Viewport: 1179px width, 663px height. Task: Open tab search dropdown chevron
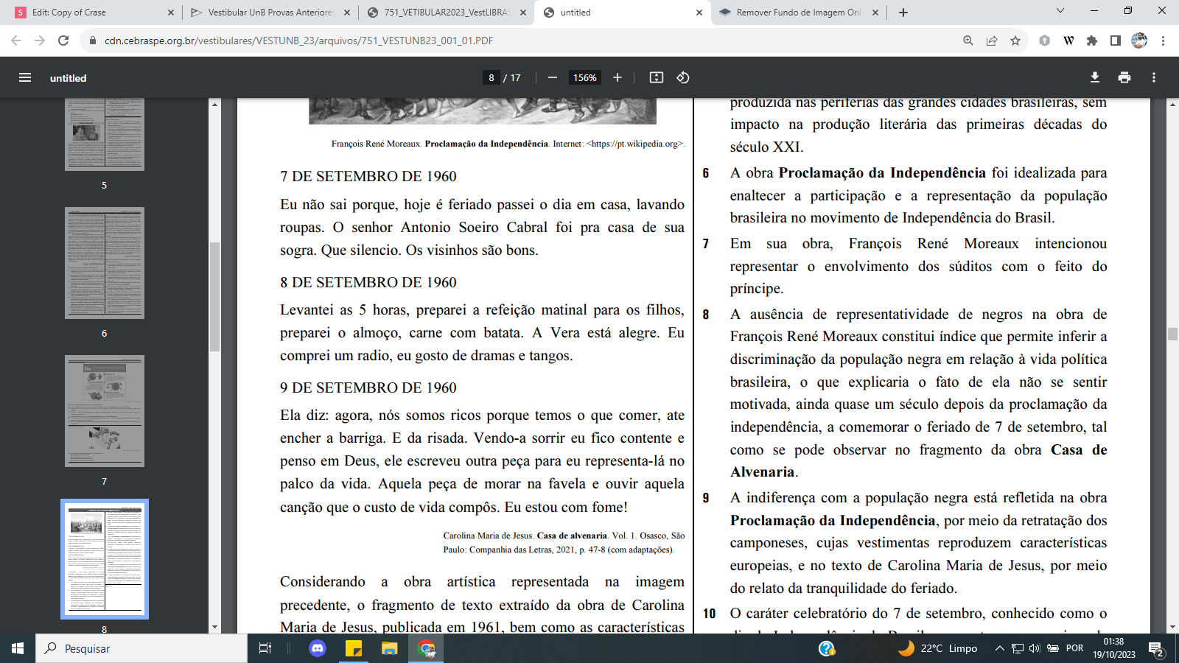[x=1060, y=11]
